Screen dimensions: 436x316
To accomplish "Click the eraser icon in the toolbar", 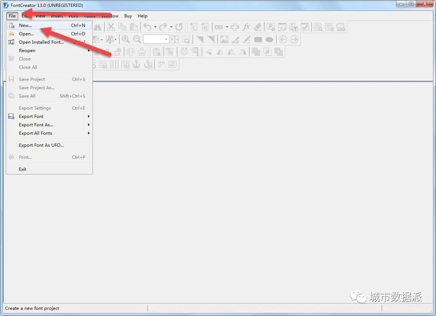I will coord(258,27).
